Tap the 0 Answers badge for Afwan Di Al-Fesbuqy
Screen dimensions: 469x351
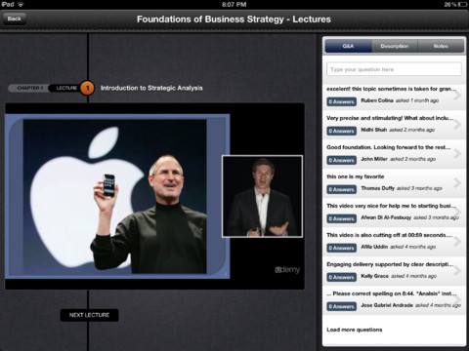tap(341, 218)
